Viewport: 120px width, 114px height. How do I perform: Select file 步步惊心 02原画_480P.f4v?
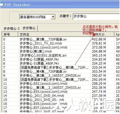click(39, 60)
